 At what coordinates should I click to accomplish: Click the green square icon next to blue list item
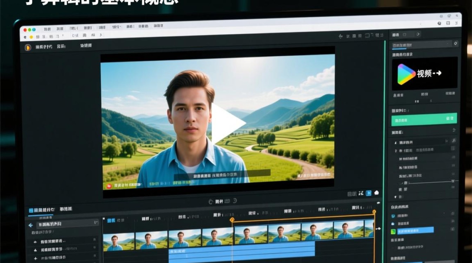(393, 231)
